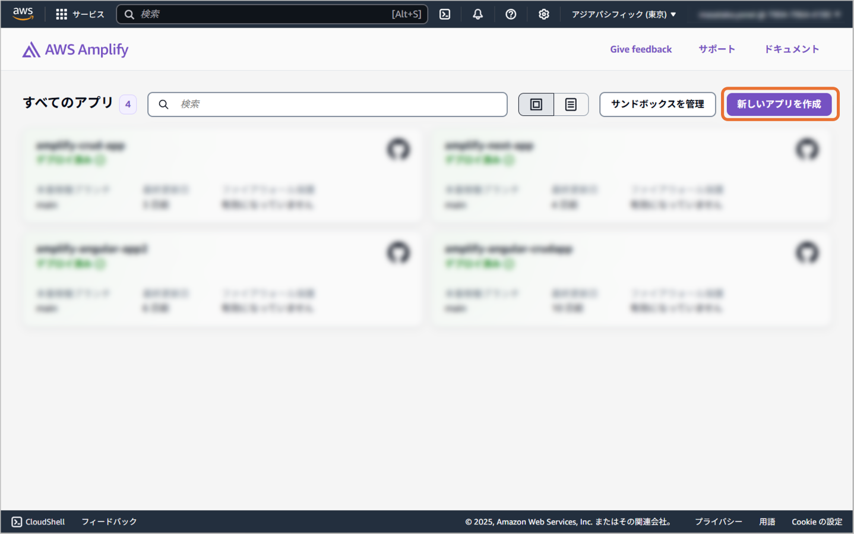Click the すべてのアプリ heading
This screenshot has height=534, width=854.
68,103
